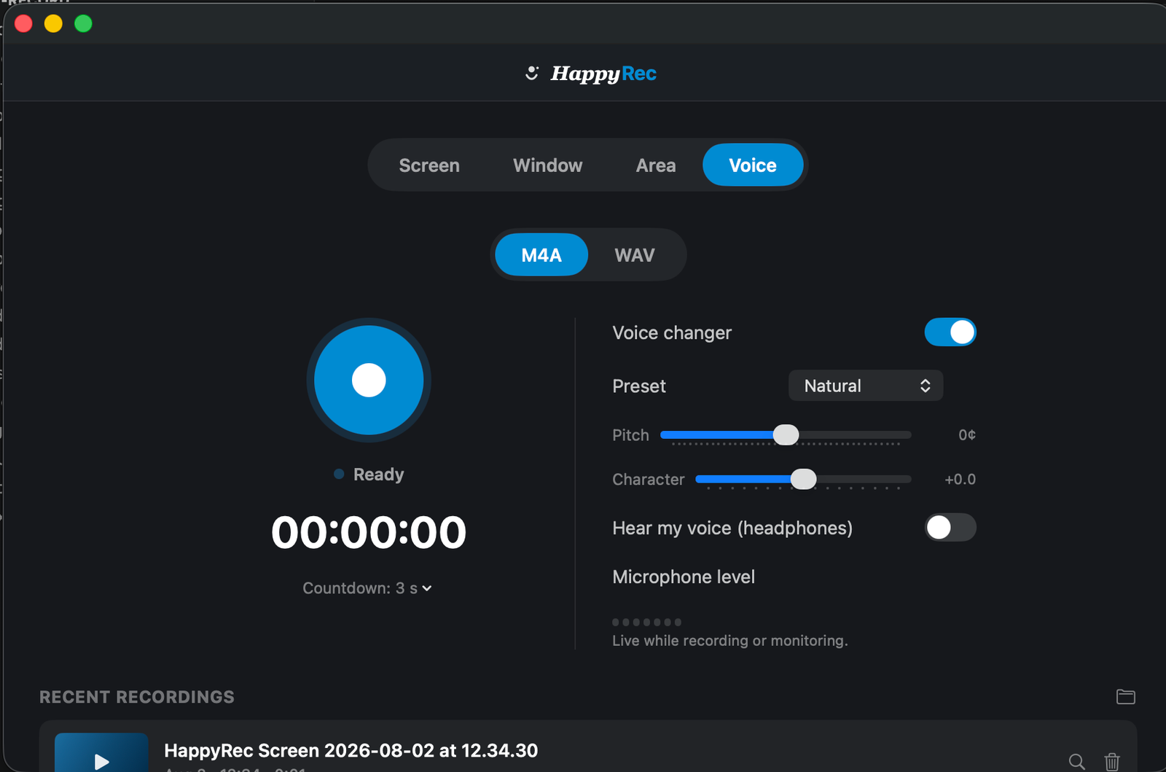Click the RECENT RECORDINGS heading
Image resolution: width=1166 pixels, height=772 pixels.
click(137, 697)
